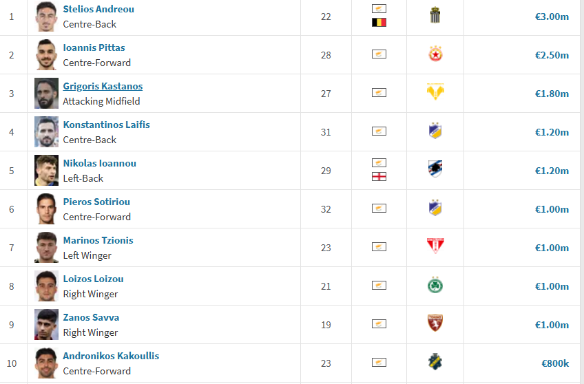Click Marinos Tzionis's red-white club crest
The width and height of the screenshot is (584, 384).
click(x=435, y=246)
